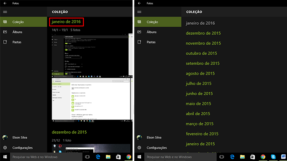Open Chrome in left taskbar
The image size is (287, 161).
(x=129, y=157)
